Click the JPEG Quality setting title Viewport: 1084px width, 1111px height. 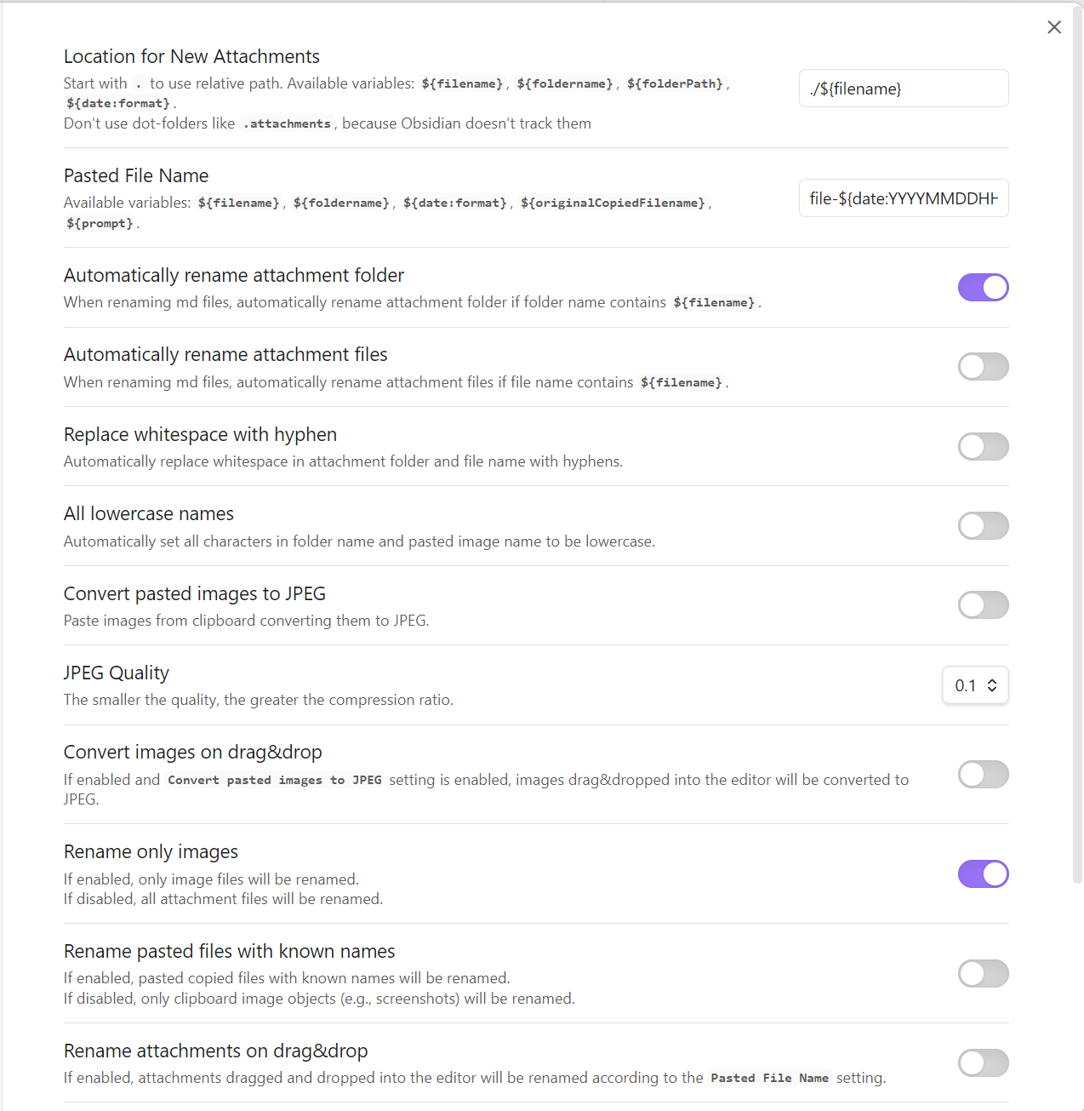click(117, 673)
